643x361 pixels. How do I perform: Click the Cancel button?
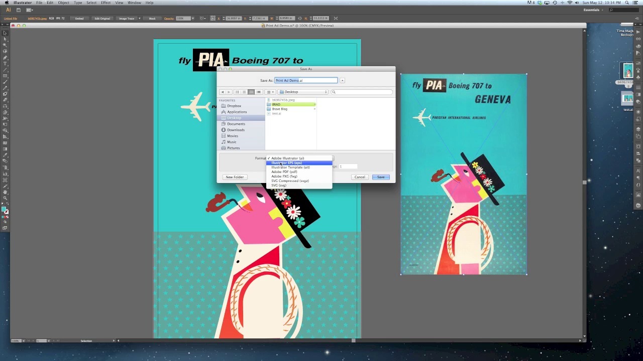point(360,177)
